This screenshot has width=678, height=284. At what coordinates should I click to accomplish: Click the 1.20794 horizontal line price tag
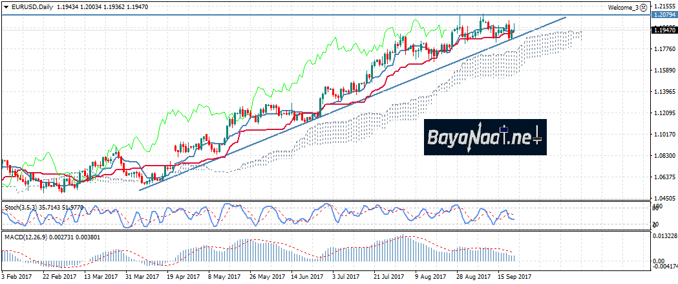coord(663,14)
